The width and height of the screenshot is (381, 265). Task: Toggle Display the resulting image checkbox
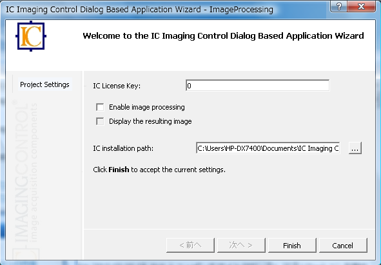point(100,121)
